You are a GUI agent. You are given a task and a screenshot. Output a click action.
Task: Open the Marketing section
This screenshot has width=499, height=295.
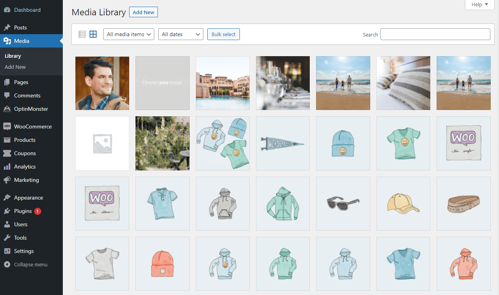point(26,180)
